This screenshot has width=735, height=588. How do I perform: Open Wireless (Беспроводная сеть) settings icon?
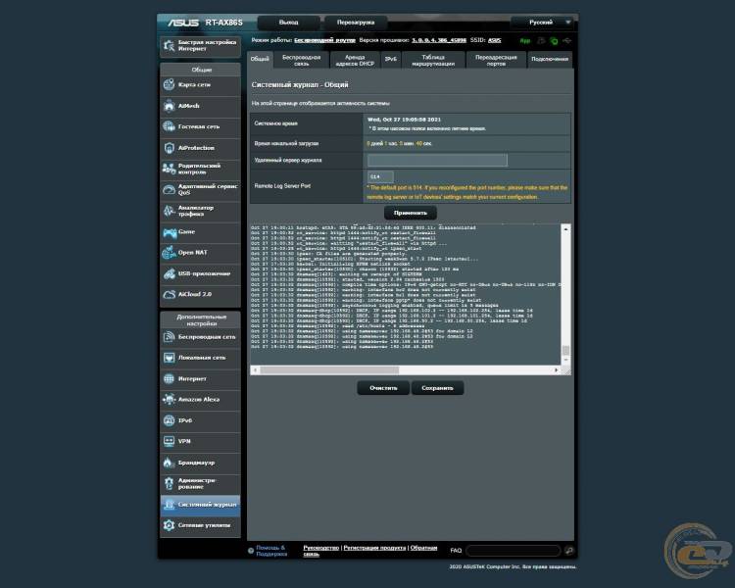[169, 337]
